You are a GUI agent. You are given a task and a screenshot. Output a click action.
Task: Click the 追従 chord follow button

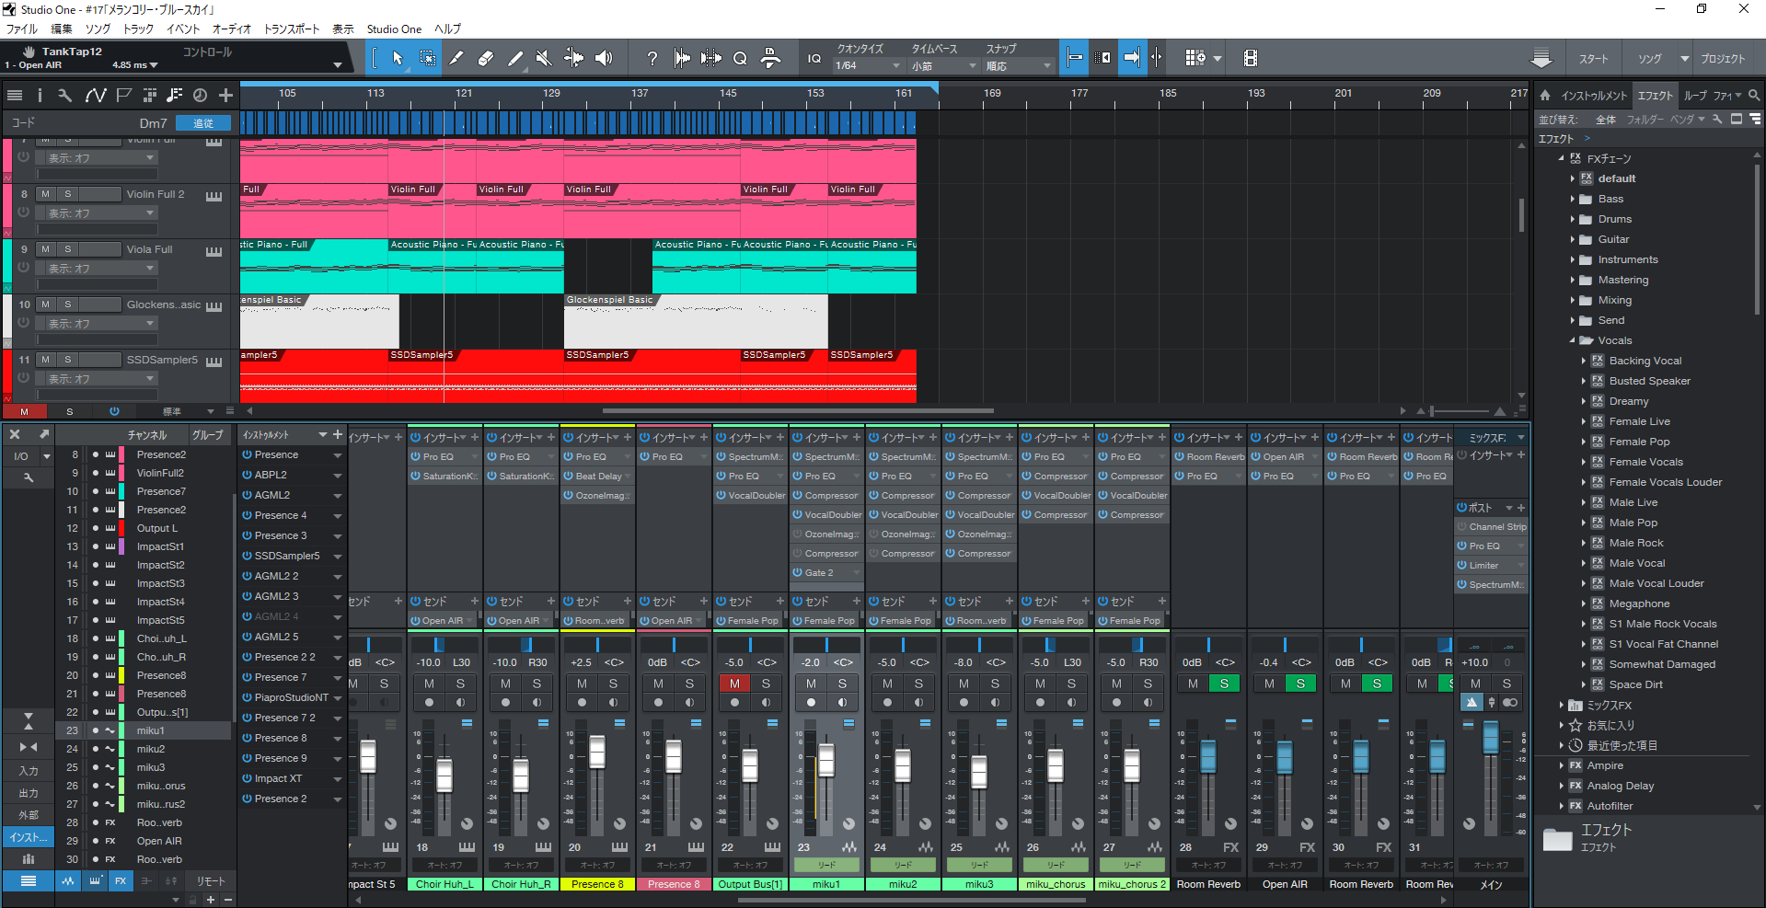click(203, 123)
